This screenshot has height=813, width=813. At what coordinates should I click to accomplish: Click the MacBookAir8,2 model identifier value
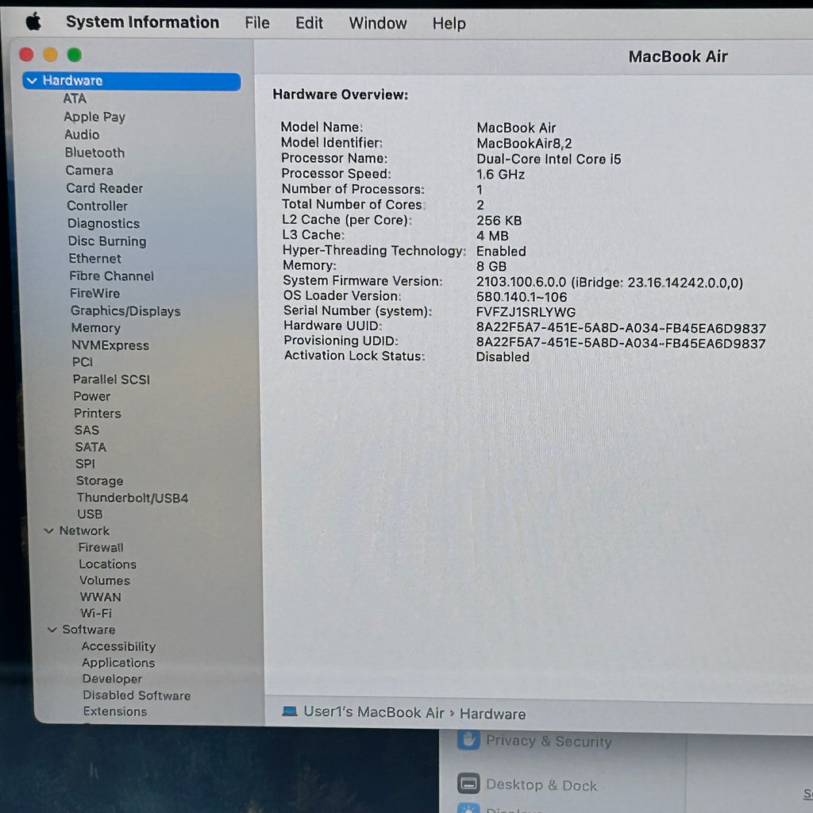click(524, 144)
